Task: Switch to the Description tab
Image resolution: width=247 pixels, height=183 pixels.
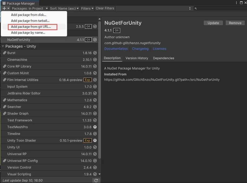Action: coord(112,58)
